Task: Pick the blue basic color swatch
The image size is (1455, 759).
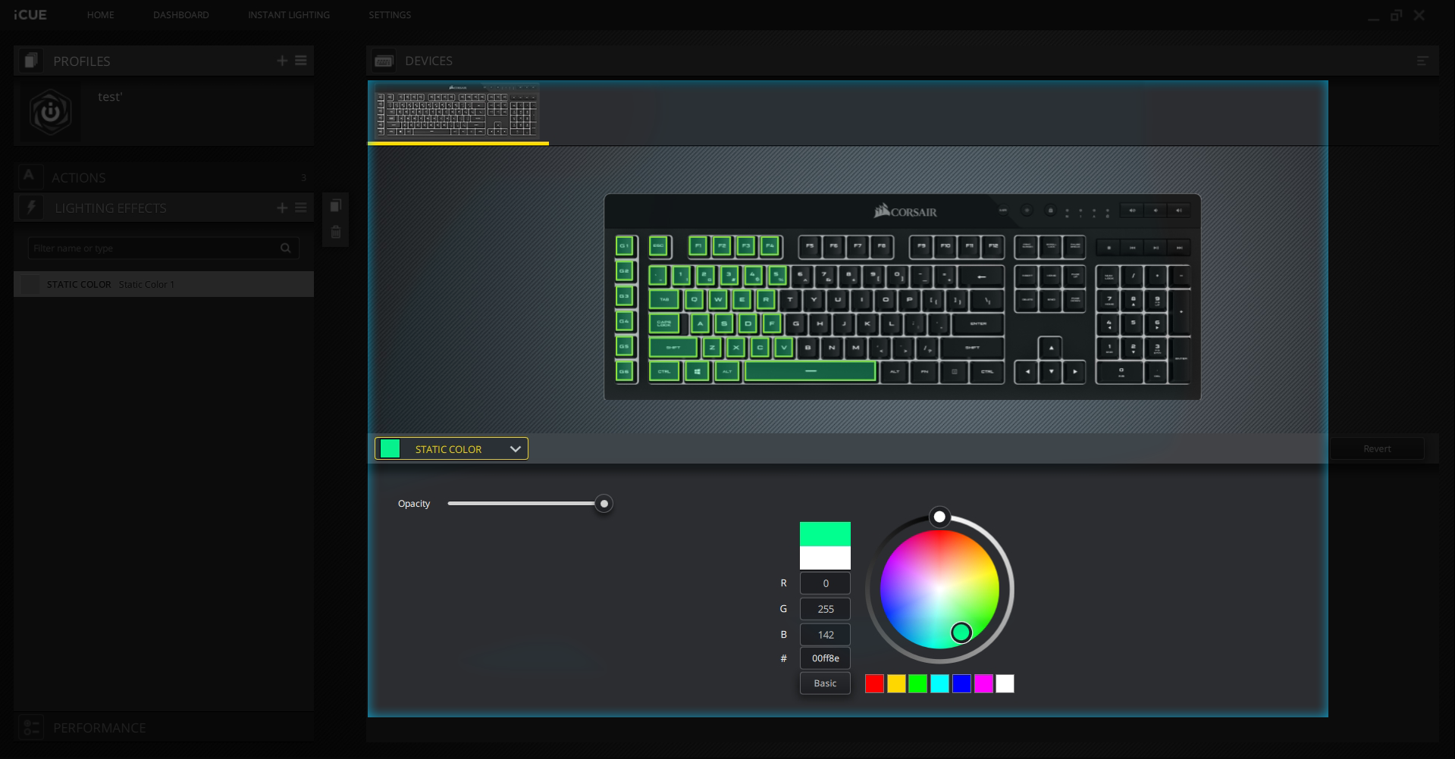Action: click(x=961, y=684)
